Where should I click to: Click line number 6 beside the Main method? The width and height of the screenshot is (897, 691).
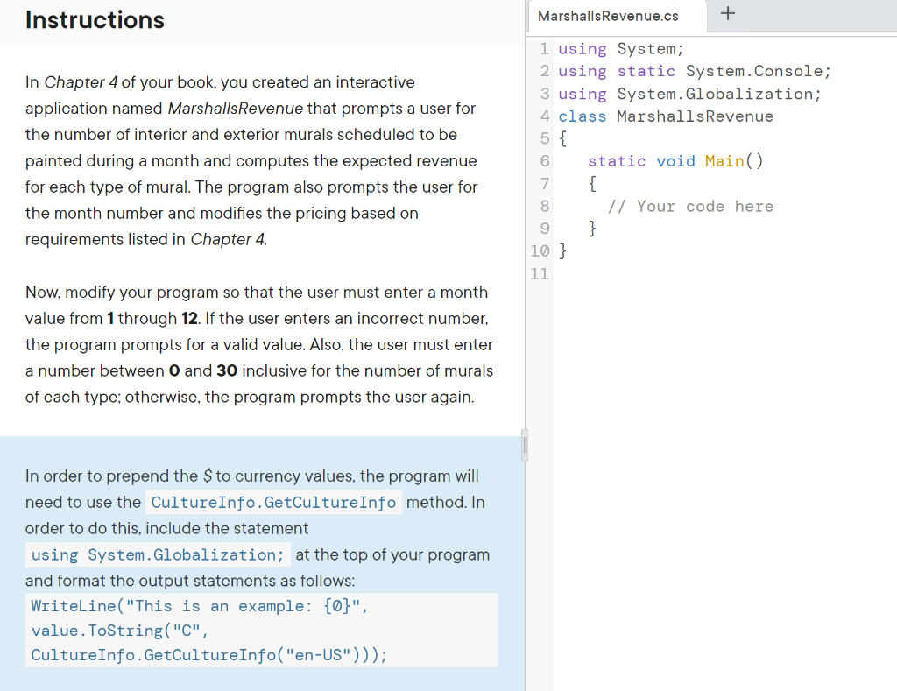544,161
